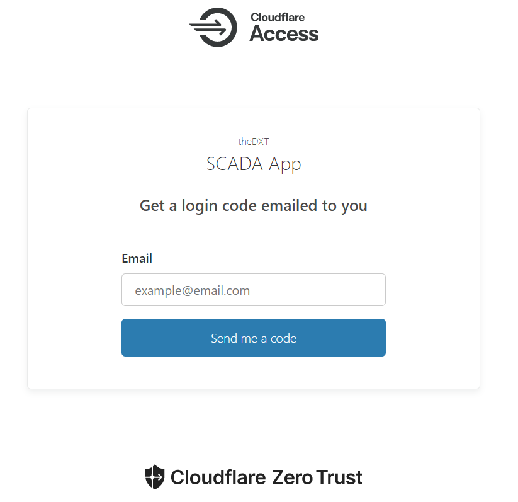Click the small 'Cloudflare' text above Access
This screenshot has height=502, width=518.
coord(278,17)
